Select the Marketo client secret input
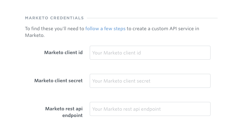 [x=150, y=81]
